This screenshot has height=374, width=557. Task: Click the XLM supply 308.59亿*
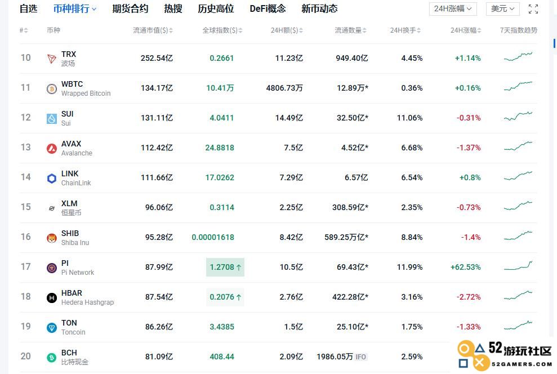click(x=350, y=207)
